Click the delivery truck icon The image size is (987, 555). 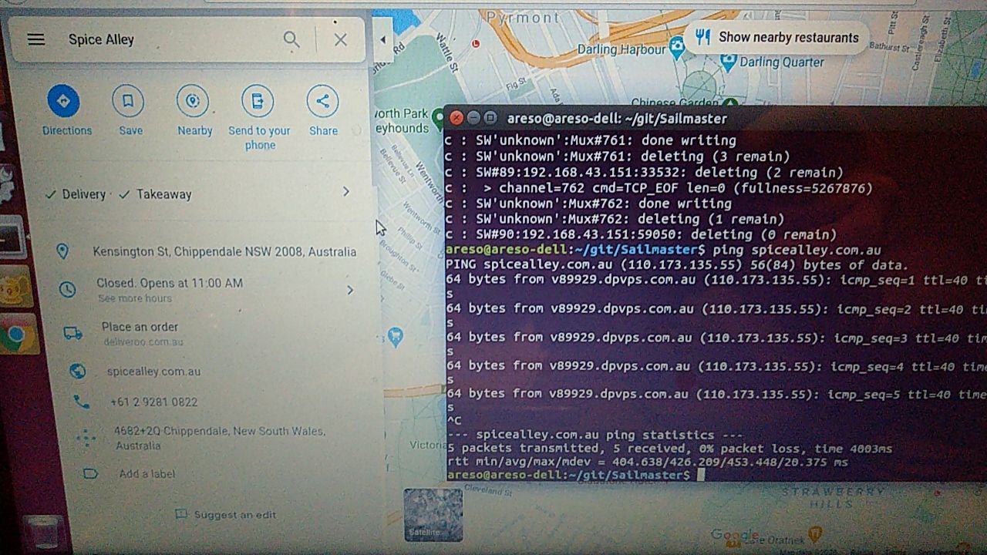(73, 333)
